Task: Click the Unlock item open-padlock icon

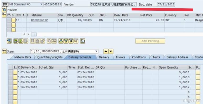Action: point(42,41)
